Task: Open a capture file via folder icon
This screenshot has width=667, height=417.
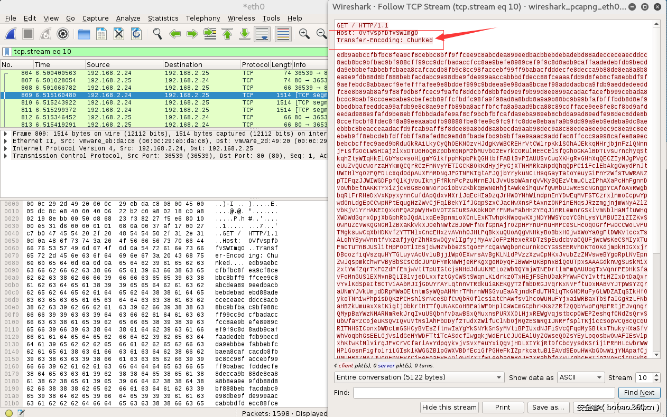Action: tap(84, 34)
